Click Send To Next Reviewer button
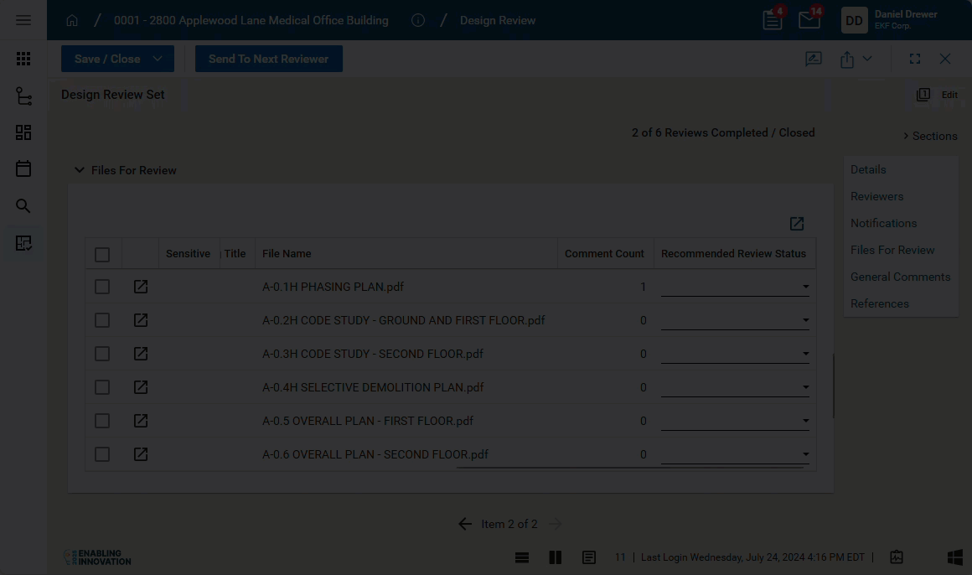The height and width of the screenshot is (575, 972). pos(268,59)
